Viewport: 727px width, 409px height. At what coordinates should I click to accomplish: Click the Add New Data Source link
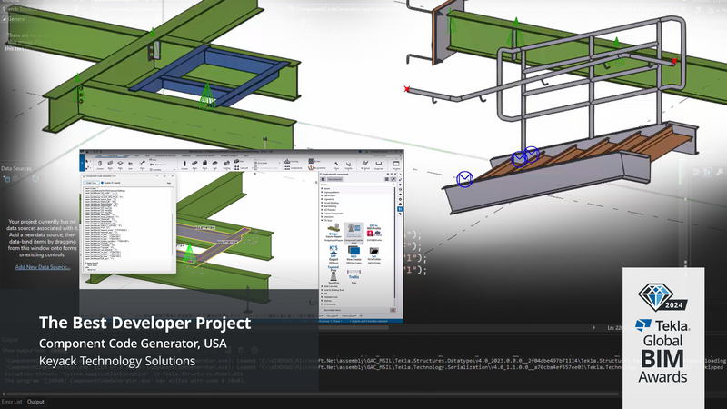(43, 267)
